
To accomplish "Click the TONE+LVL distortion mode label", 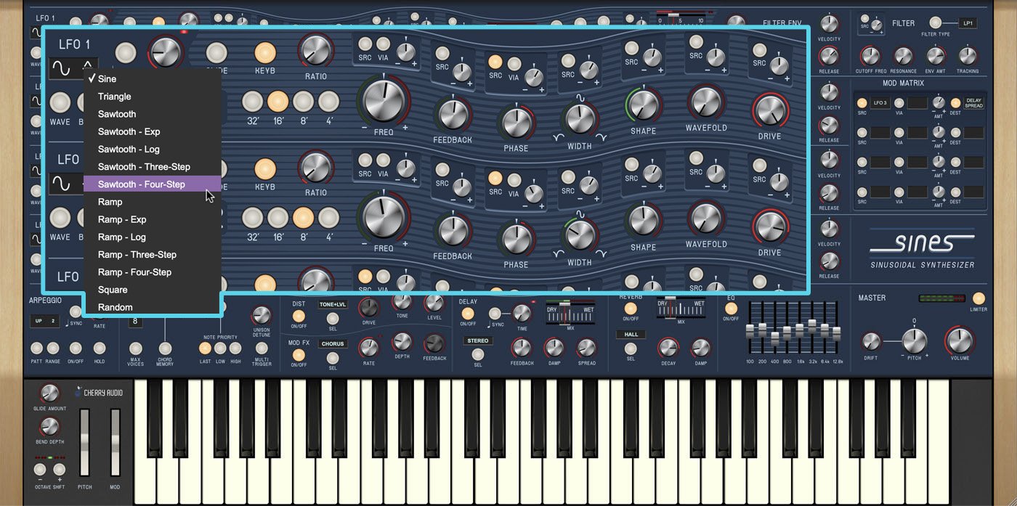I will pos(333,305).
